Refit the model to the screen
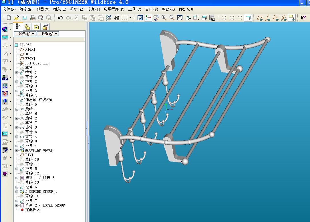Image resolution: width=310 pixels, height=222 pixels. 180,18
